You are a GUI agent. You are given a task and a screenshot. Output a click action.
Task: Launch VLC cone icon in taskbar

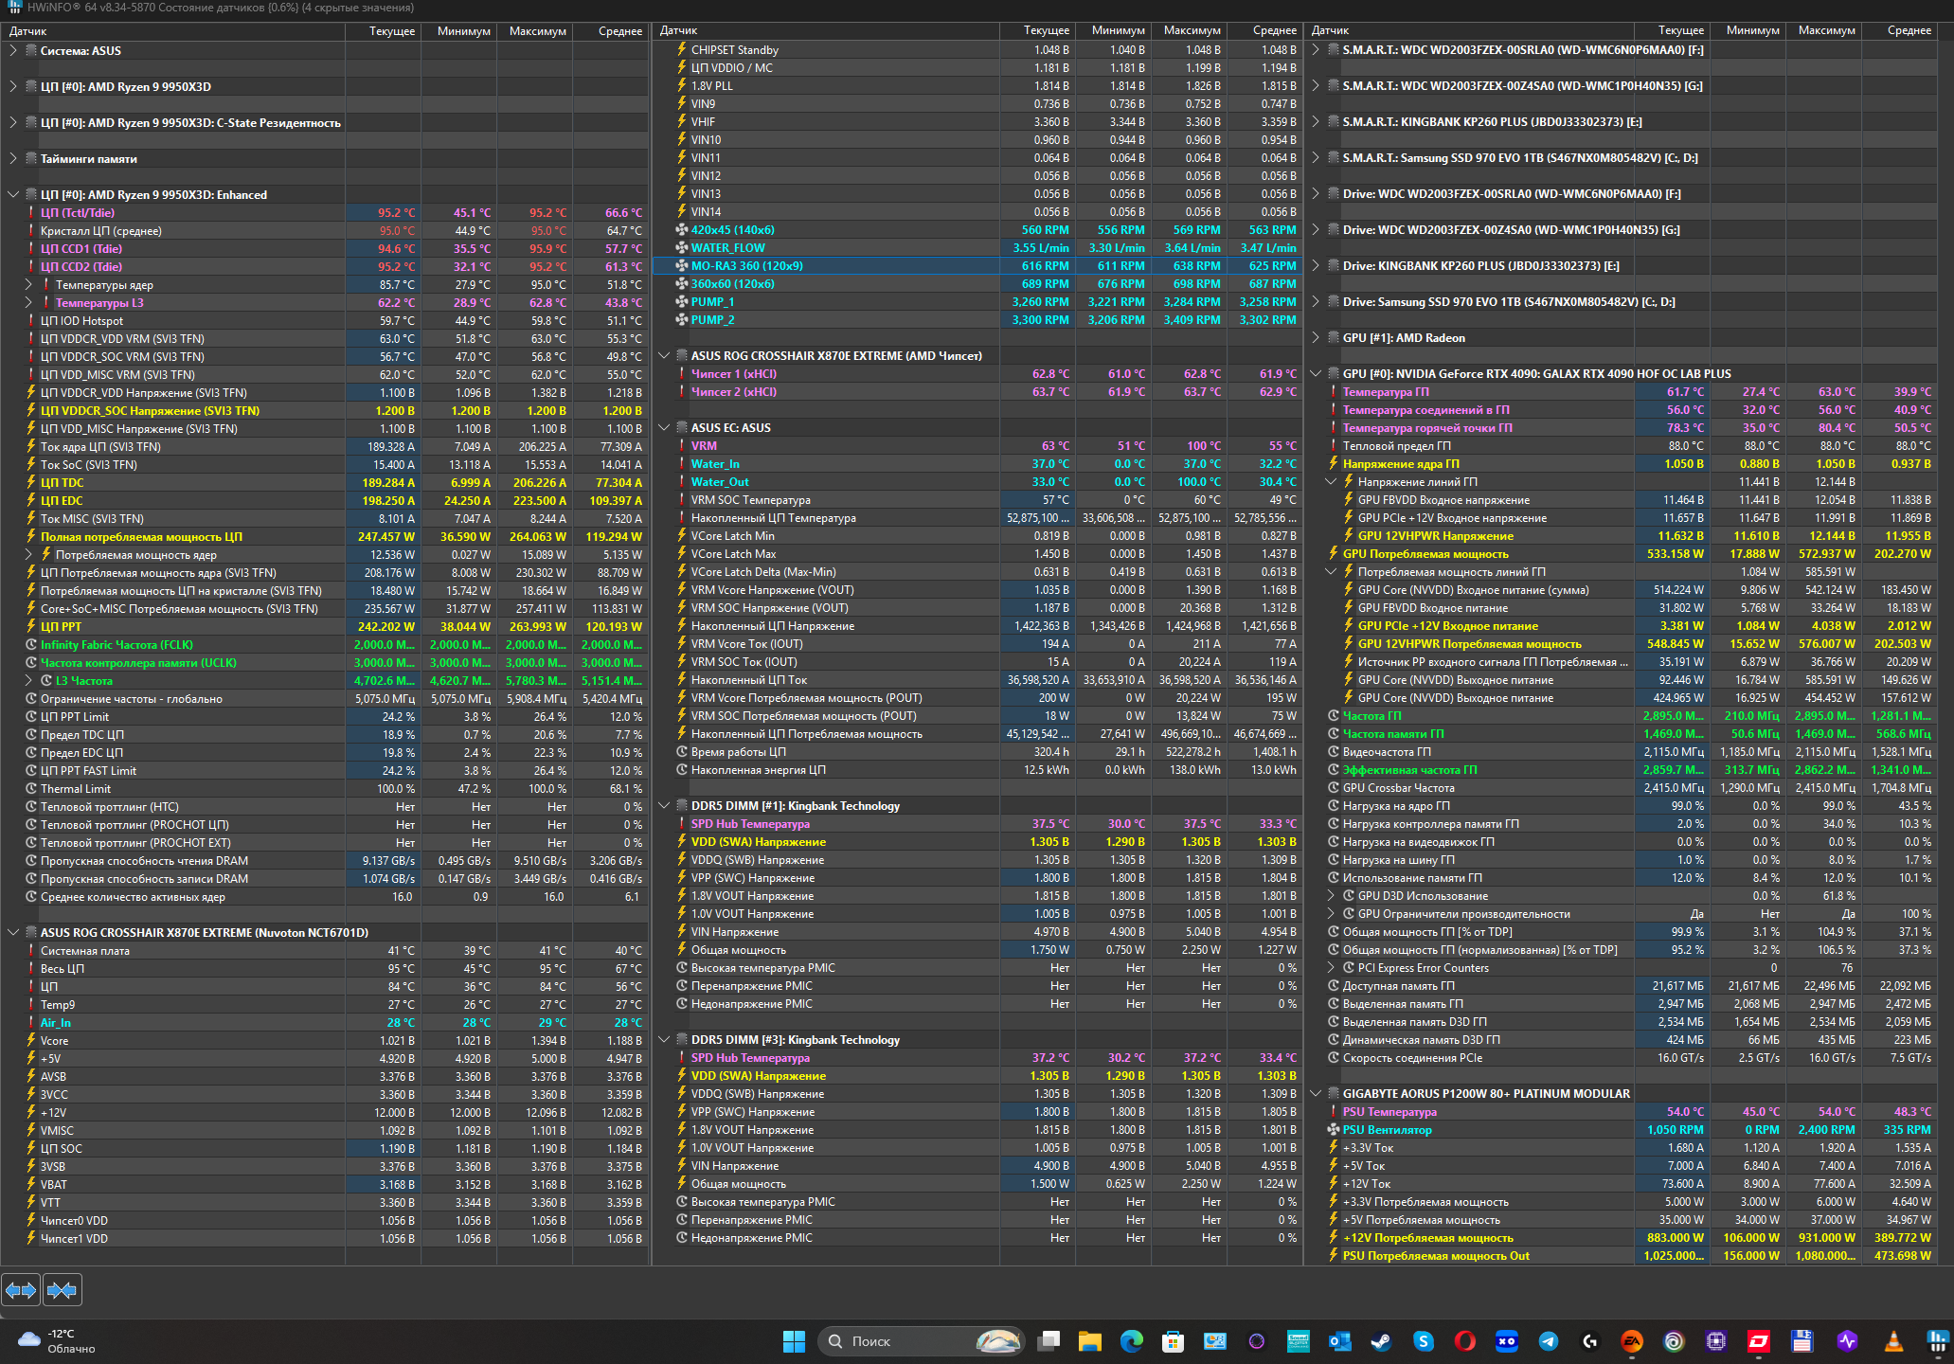point(1893,1341)
